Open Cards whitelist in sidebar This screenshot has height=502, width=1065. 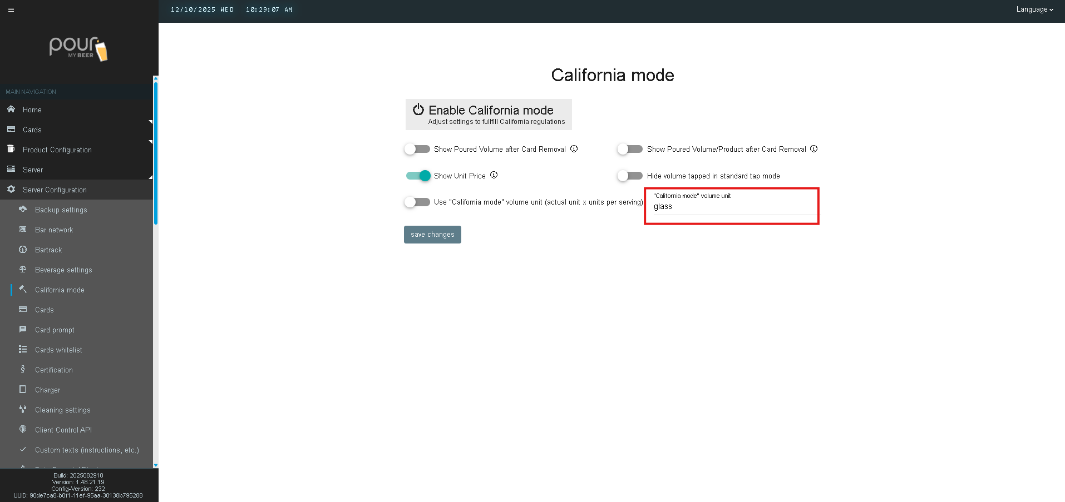click(x=58, y=350)
